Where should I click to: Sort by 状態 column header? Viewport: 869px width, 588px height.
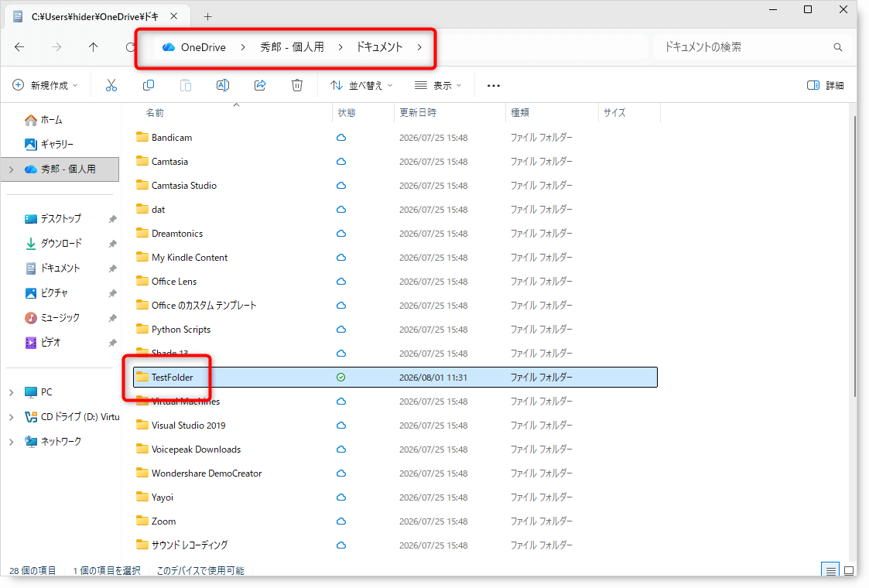coord(347,112)
